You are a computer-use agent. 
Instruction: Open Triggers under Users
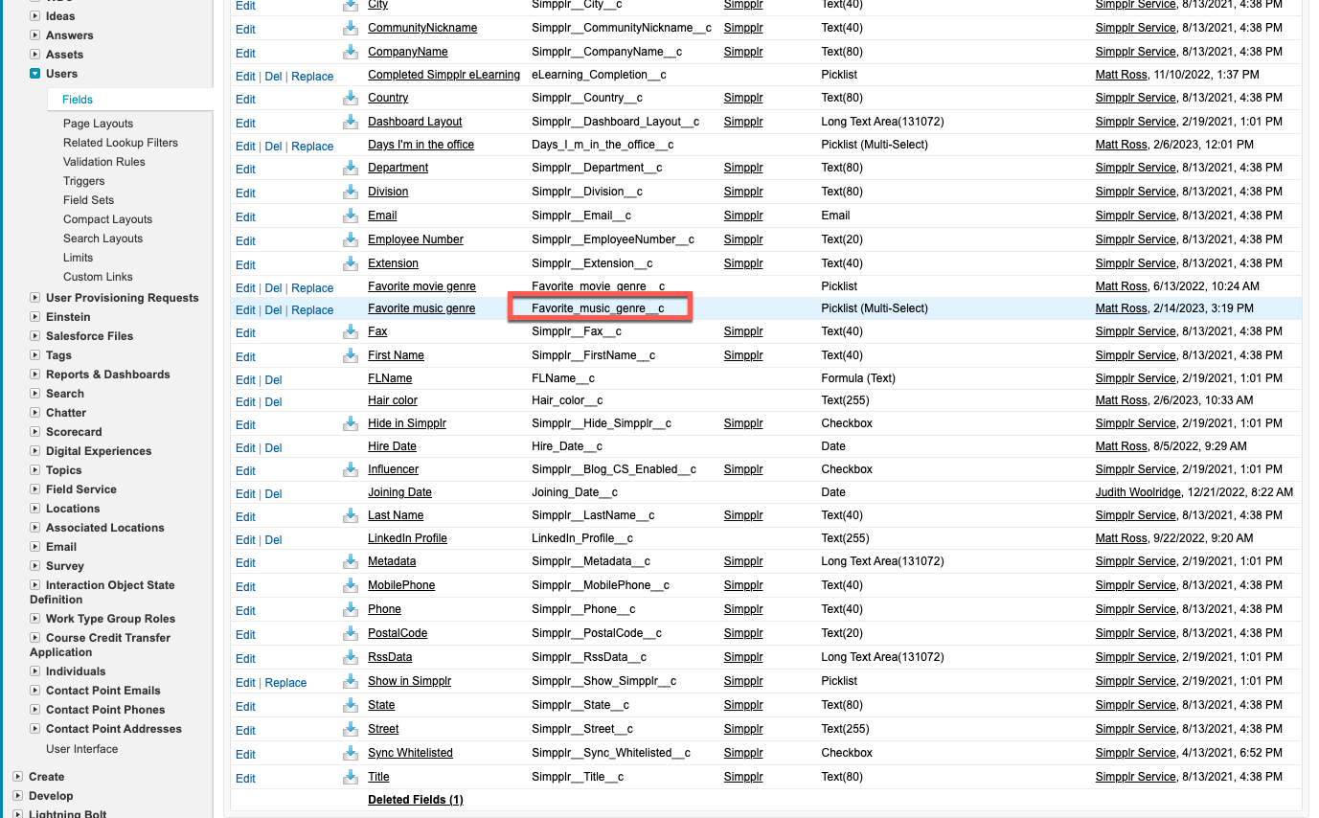(x=84, y=181)
